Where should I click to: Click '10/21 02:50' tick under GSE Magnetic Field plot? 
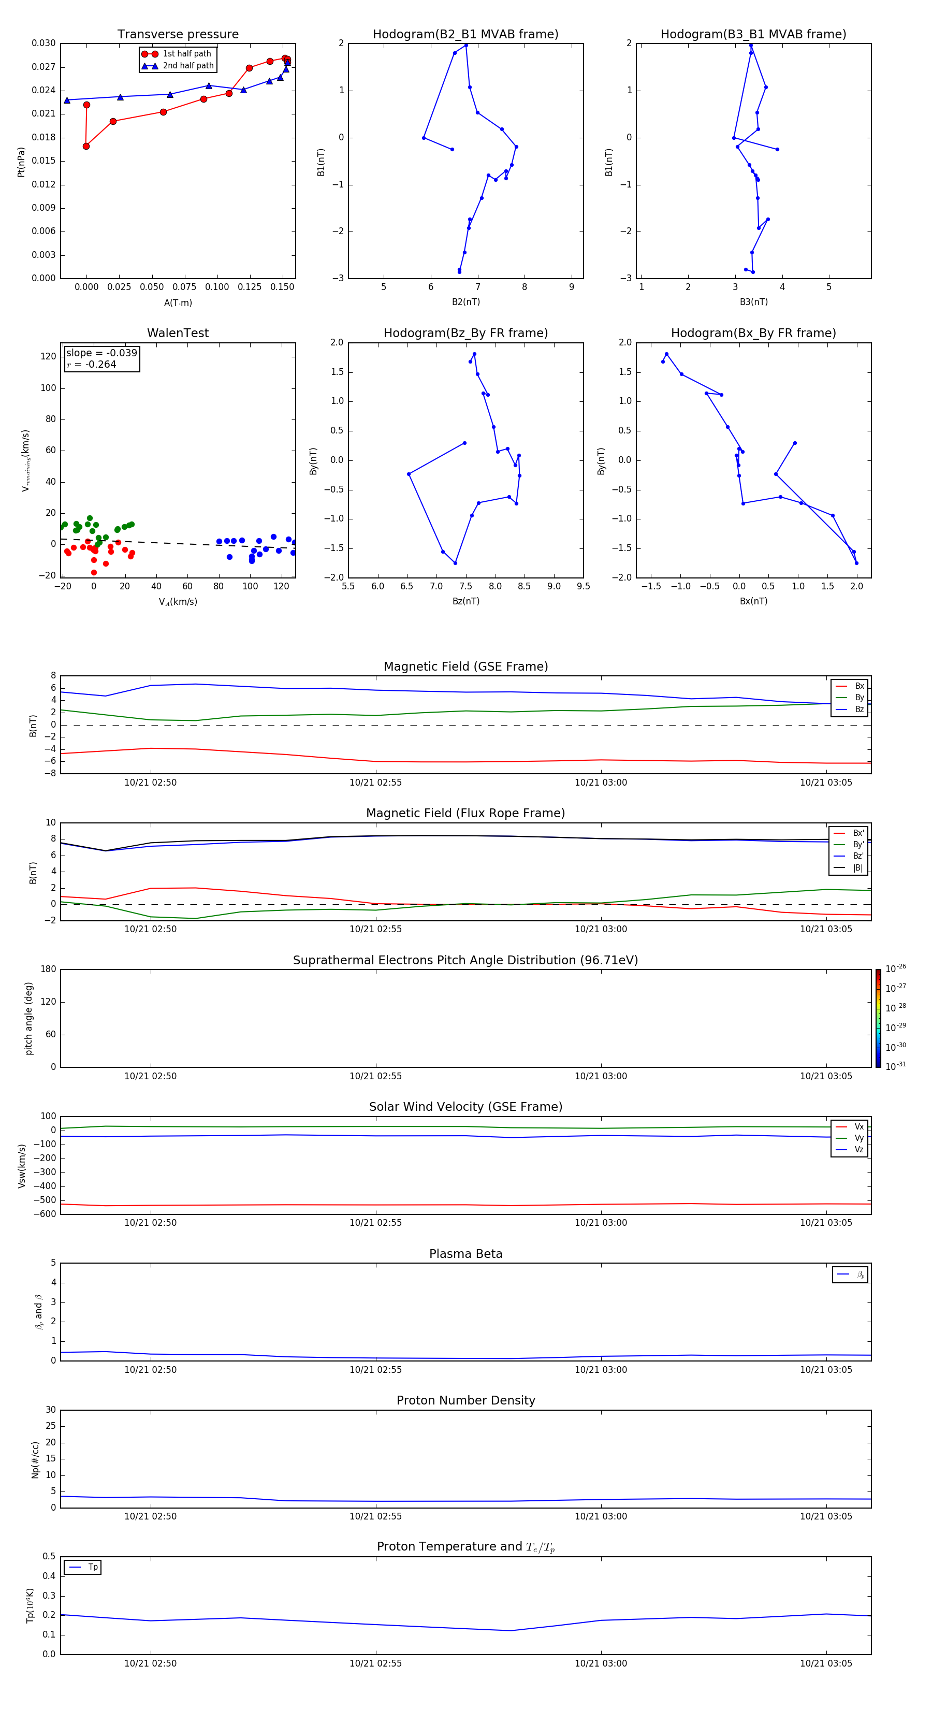151,783
